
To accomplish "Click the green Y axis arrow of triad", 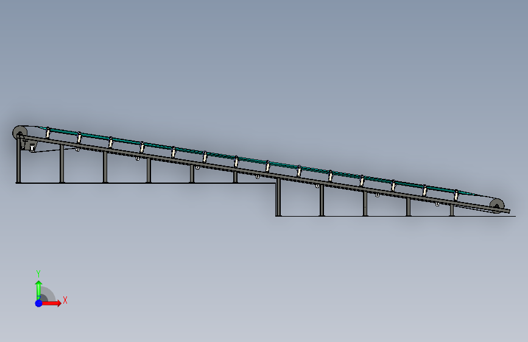I will tap(39, 290).
